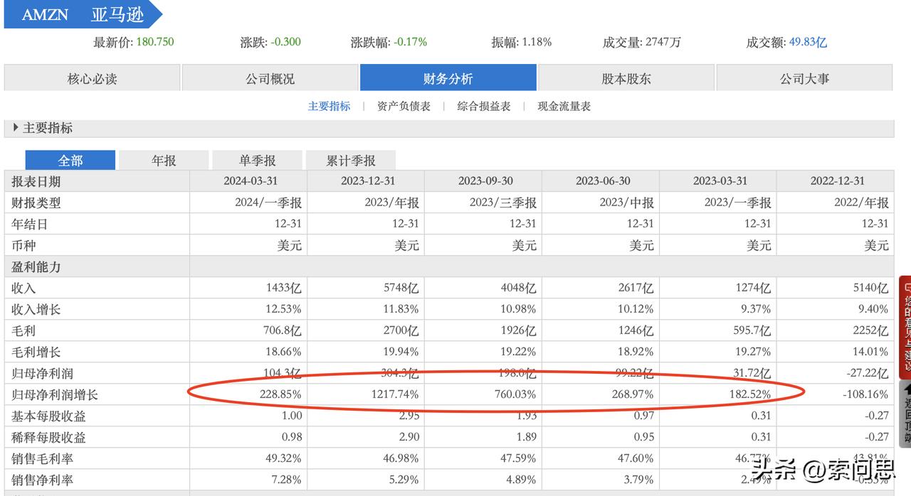The height and width of the screenshot is (496, 911).
Task: Click the AMZN 亚马逊 stock title banner
Action: pos(83,14)
